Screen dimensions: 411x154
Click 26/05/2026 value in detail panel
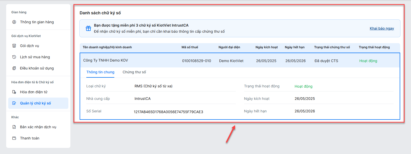point(305,111)
